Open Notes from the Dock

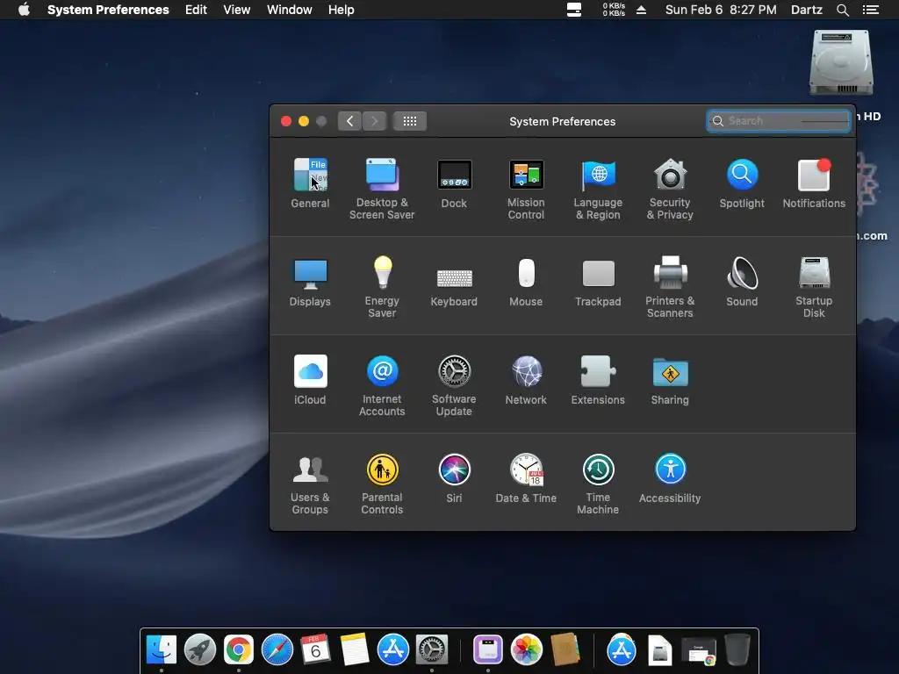coord(354,650)
